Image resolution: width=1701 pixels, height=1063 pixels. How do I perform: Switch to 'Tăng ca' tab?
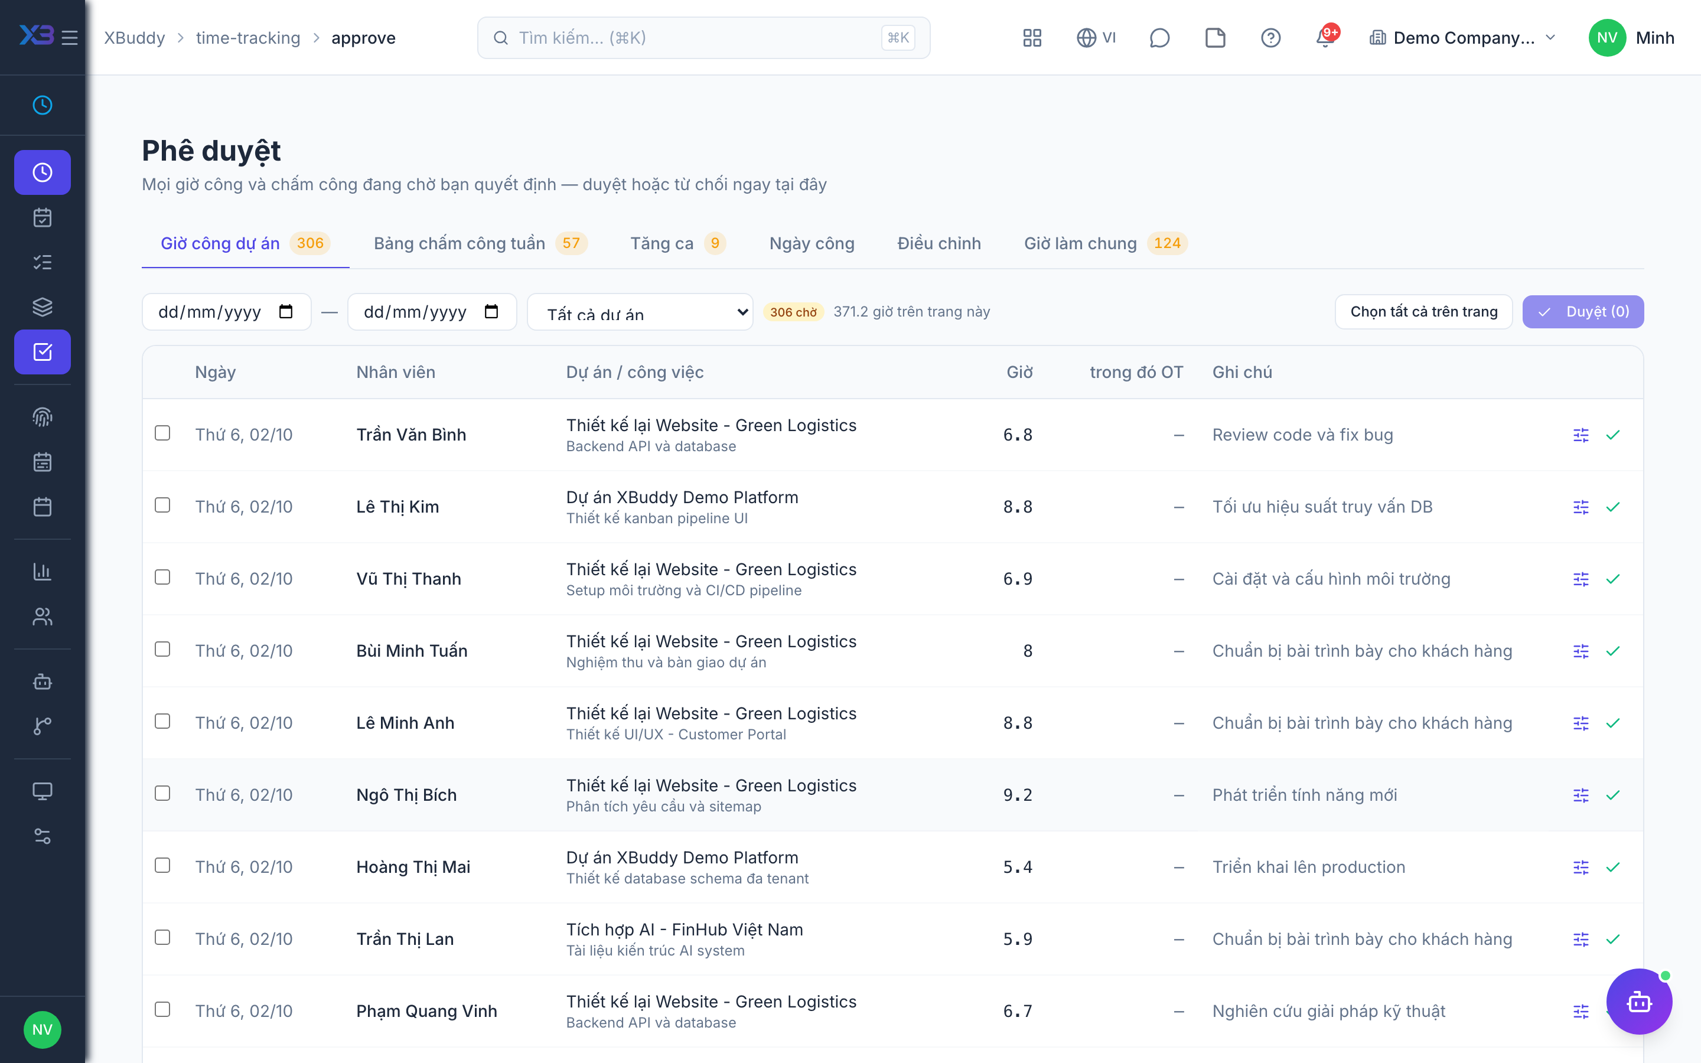[677, 243]
